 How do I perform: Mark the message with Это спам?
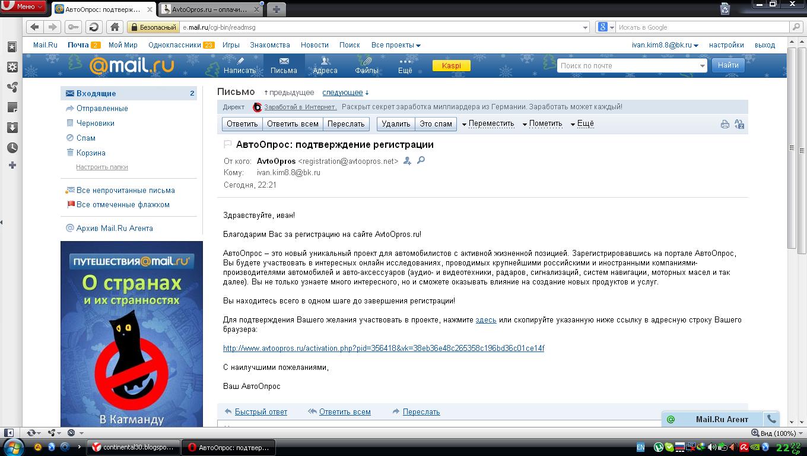pyautogui.click(x=436, y=123)
